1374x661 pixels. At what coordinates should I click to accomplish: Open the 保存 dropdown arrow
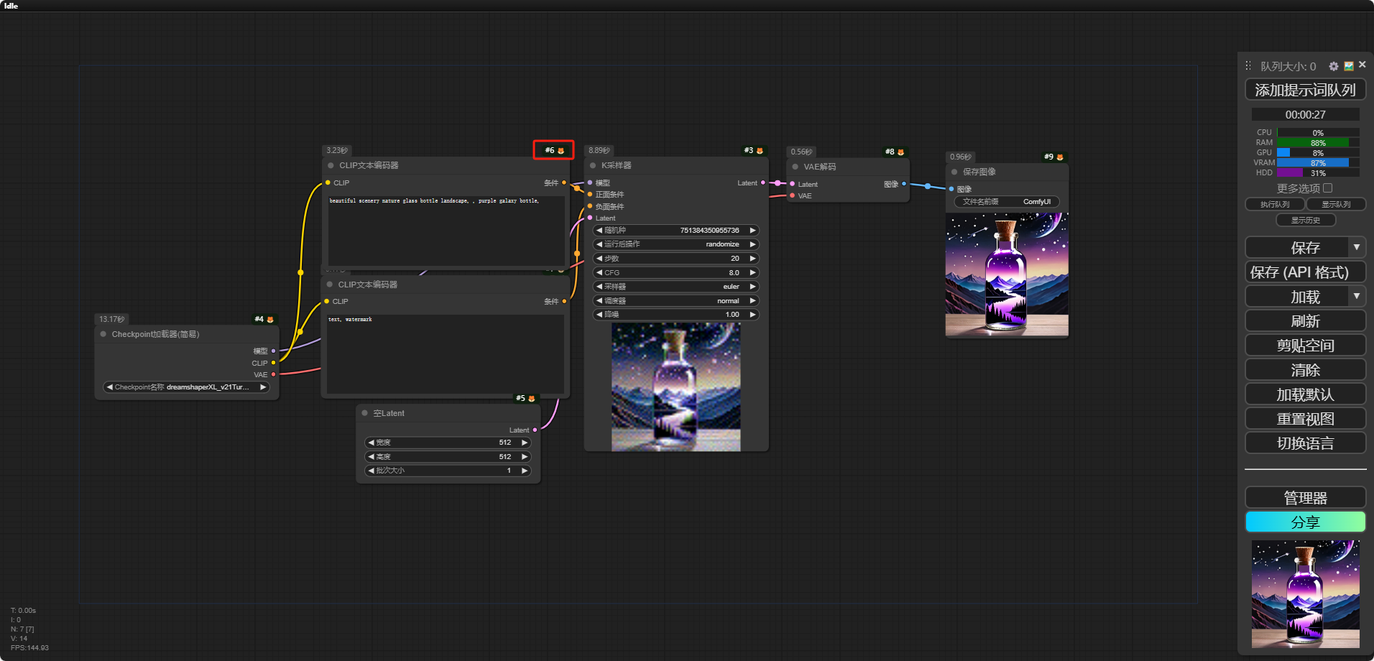pos(1356,247)
